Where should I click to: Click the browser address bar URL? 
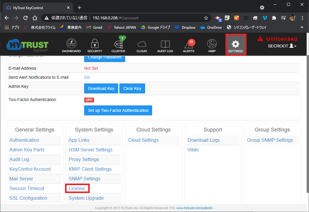[x=116, y=18]
